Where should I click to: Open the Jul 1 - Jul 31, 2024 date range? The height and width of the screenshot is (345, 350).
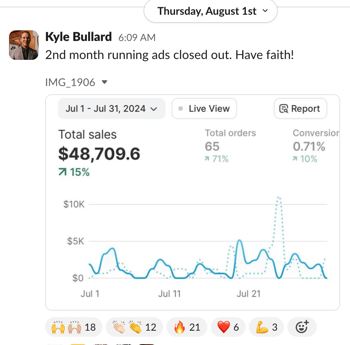click(111, 109)
